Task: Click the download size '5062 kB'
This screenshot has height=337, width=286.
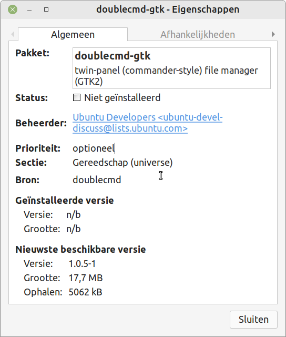Action: point(85,292)
